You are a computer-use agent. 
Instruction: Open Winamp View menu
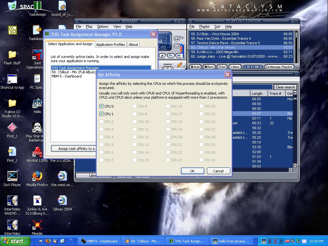pyautogui.click(x=117, y=27)
